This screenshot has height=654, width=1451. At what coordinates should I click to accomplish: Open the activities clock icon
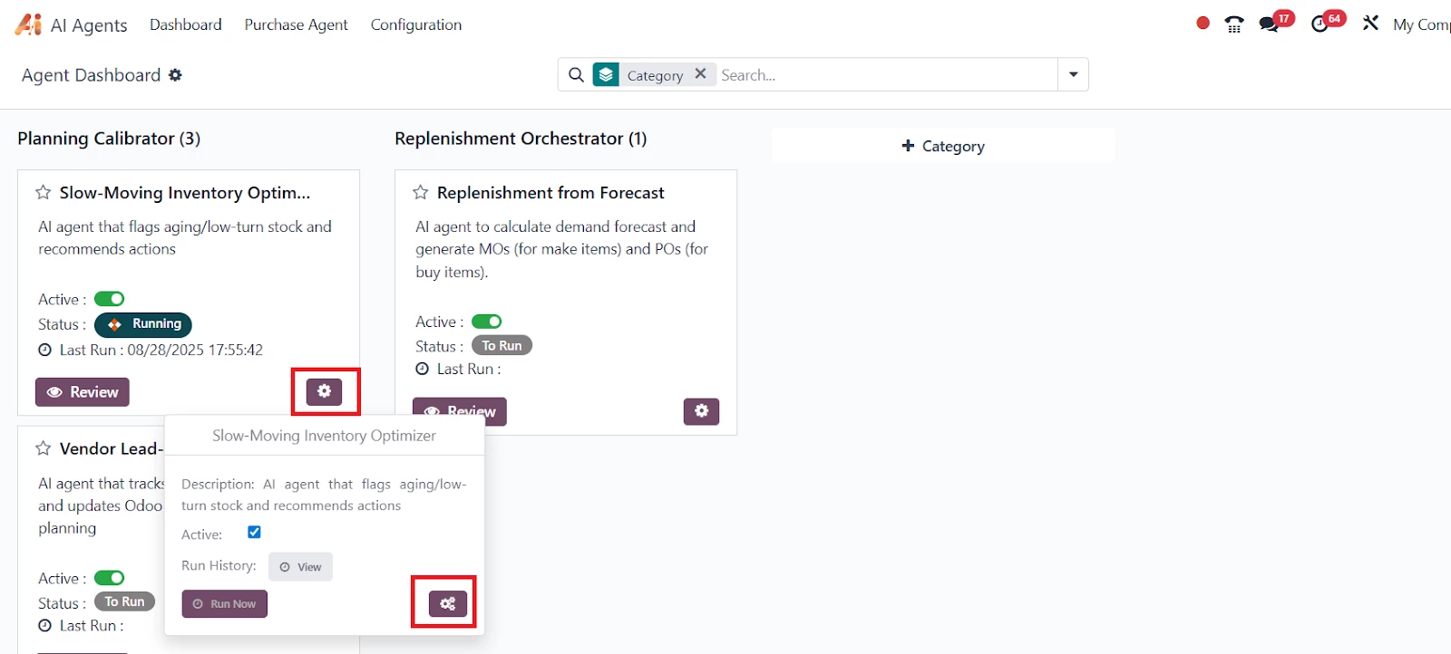1320,24
